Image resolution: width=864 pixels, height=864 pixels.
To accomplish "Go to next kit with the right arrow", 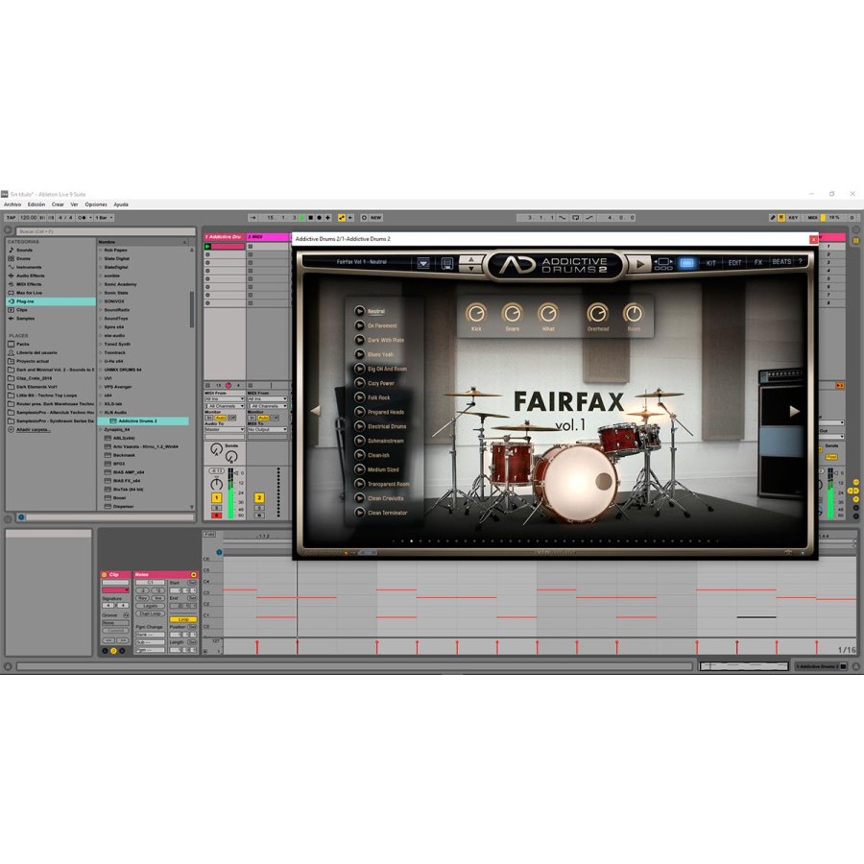I will click(794, 411).
